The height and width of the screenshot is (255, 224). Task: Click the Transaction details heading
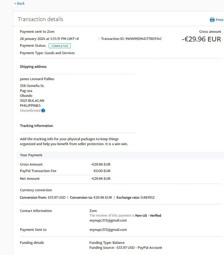40,19
